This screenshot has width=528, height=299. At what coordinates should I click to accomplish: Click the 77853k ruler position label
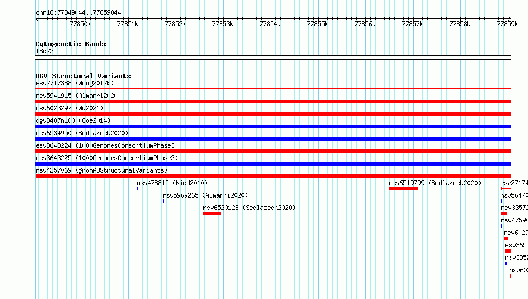[222, 24]
